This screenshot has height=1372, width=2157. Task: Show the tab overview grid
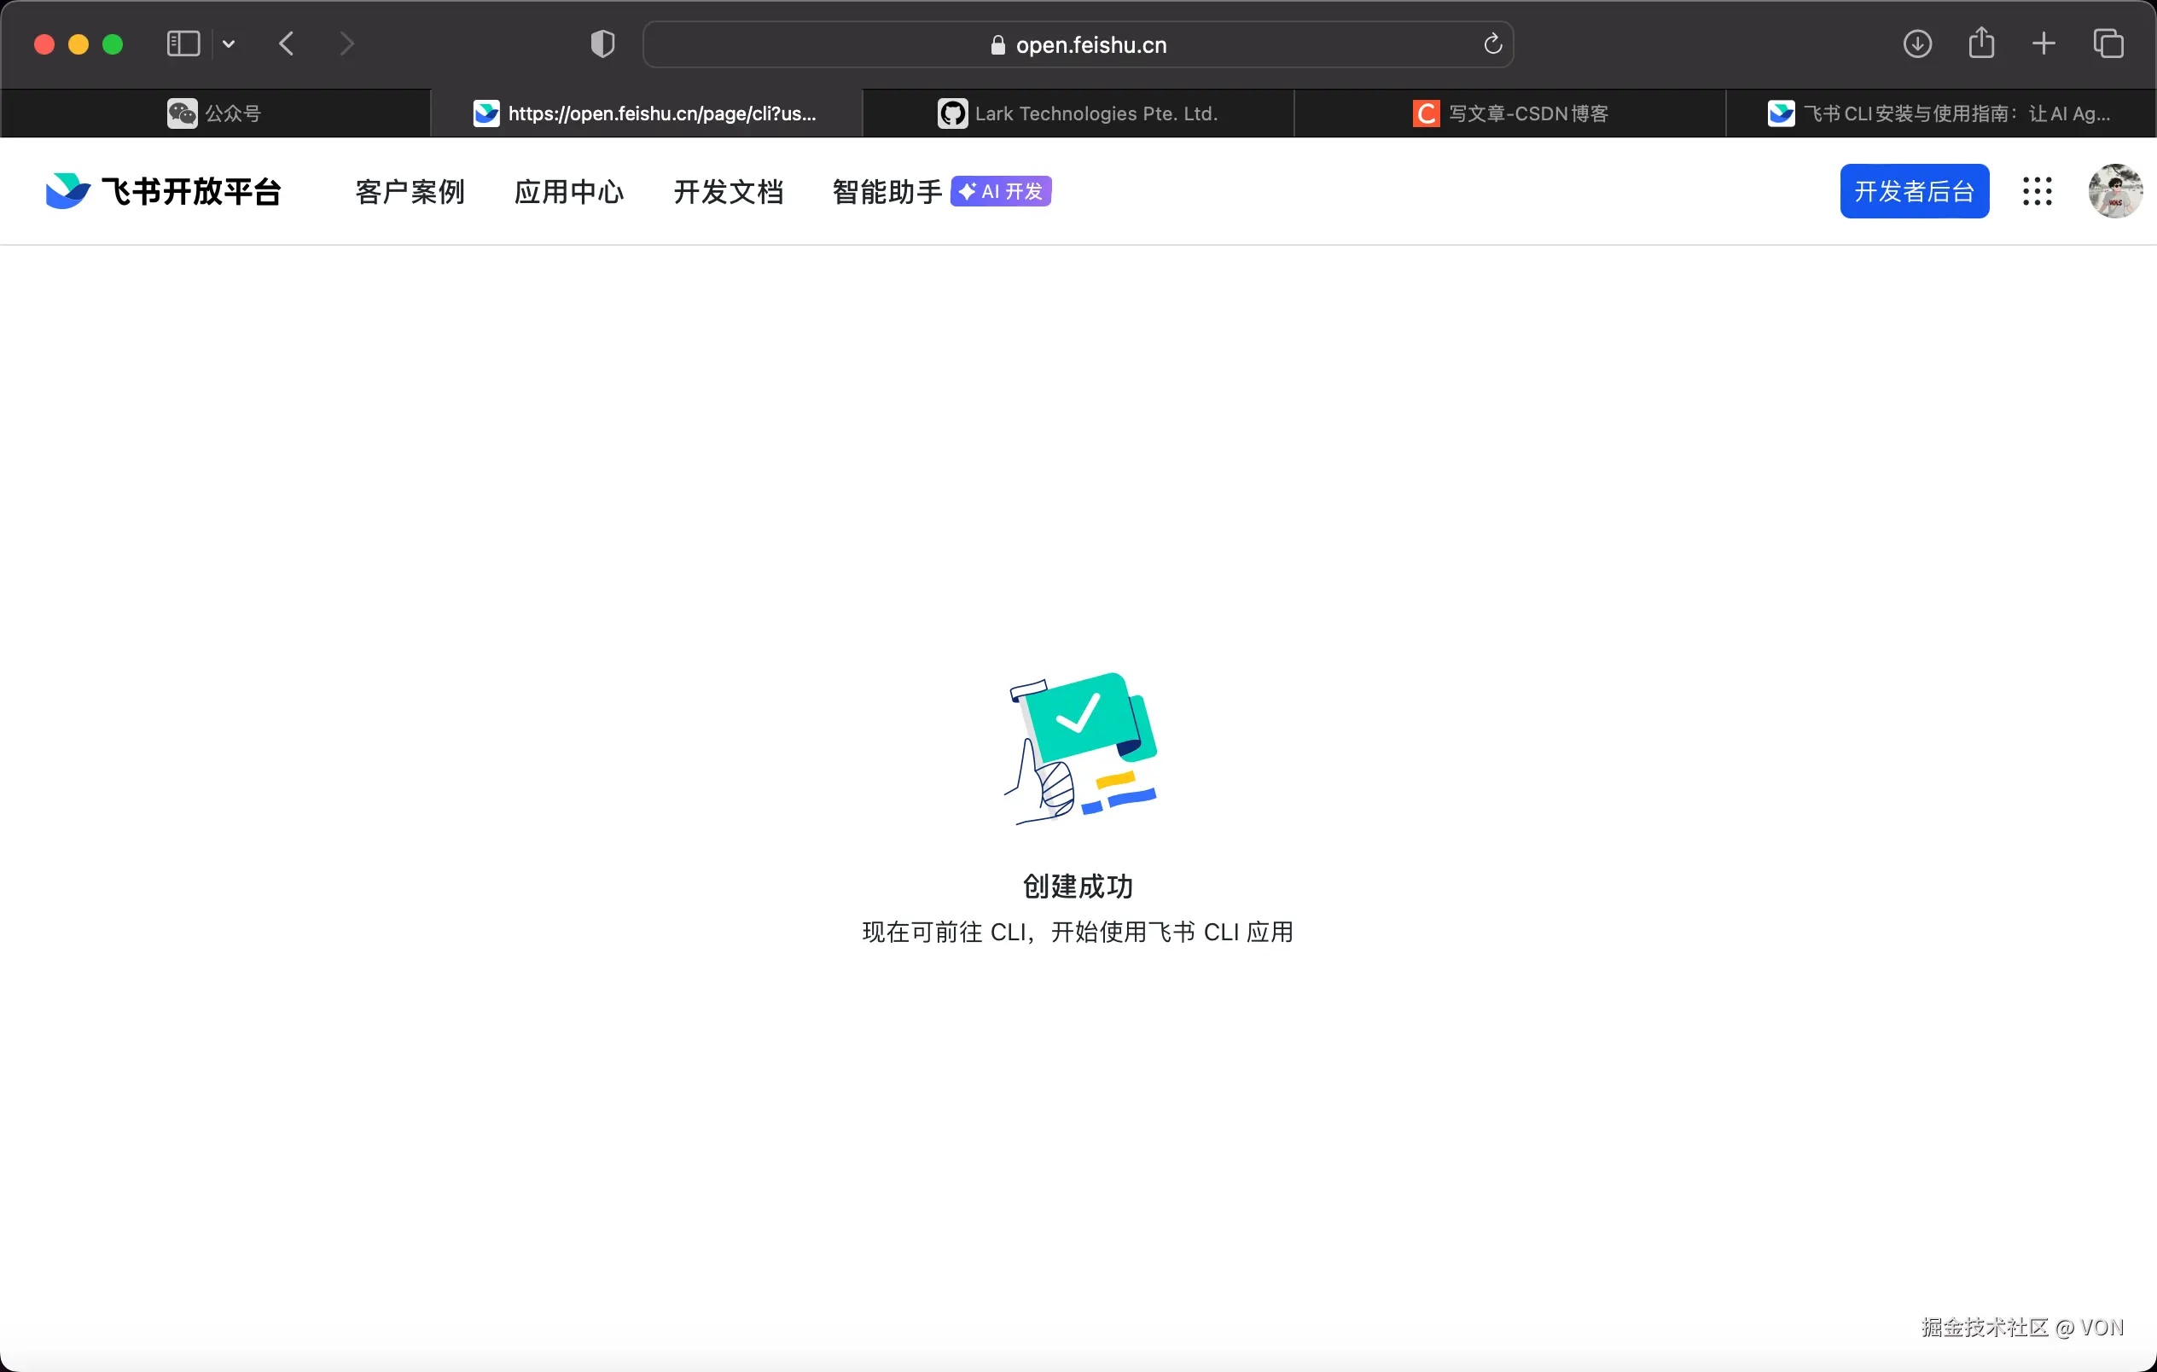coord(2108,43)
